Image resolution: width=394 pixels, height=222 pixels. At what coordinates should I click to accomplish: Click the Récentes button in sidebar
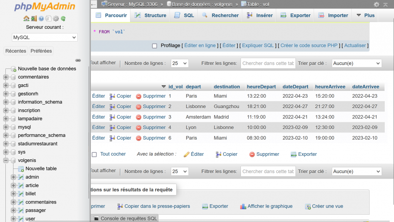(16, 51)
